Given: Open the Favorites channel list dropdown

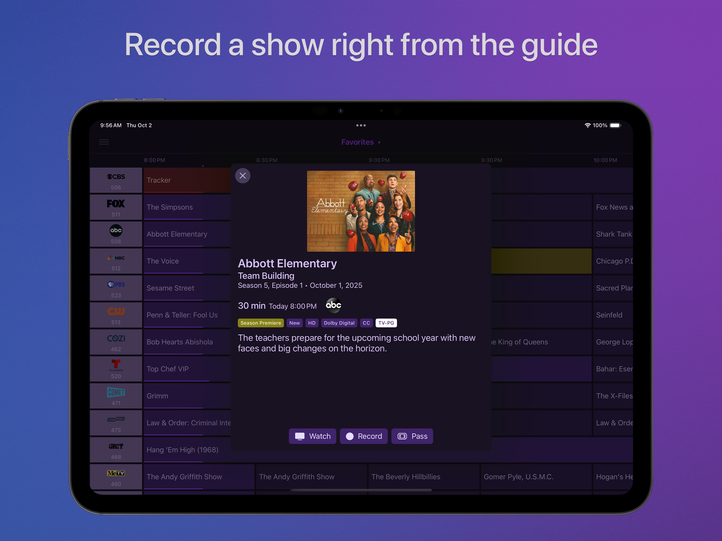Looking at the screenshot, I should 361,142.
